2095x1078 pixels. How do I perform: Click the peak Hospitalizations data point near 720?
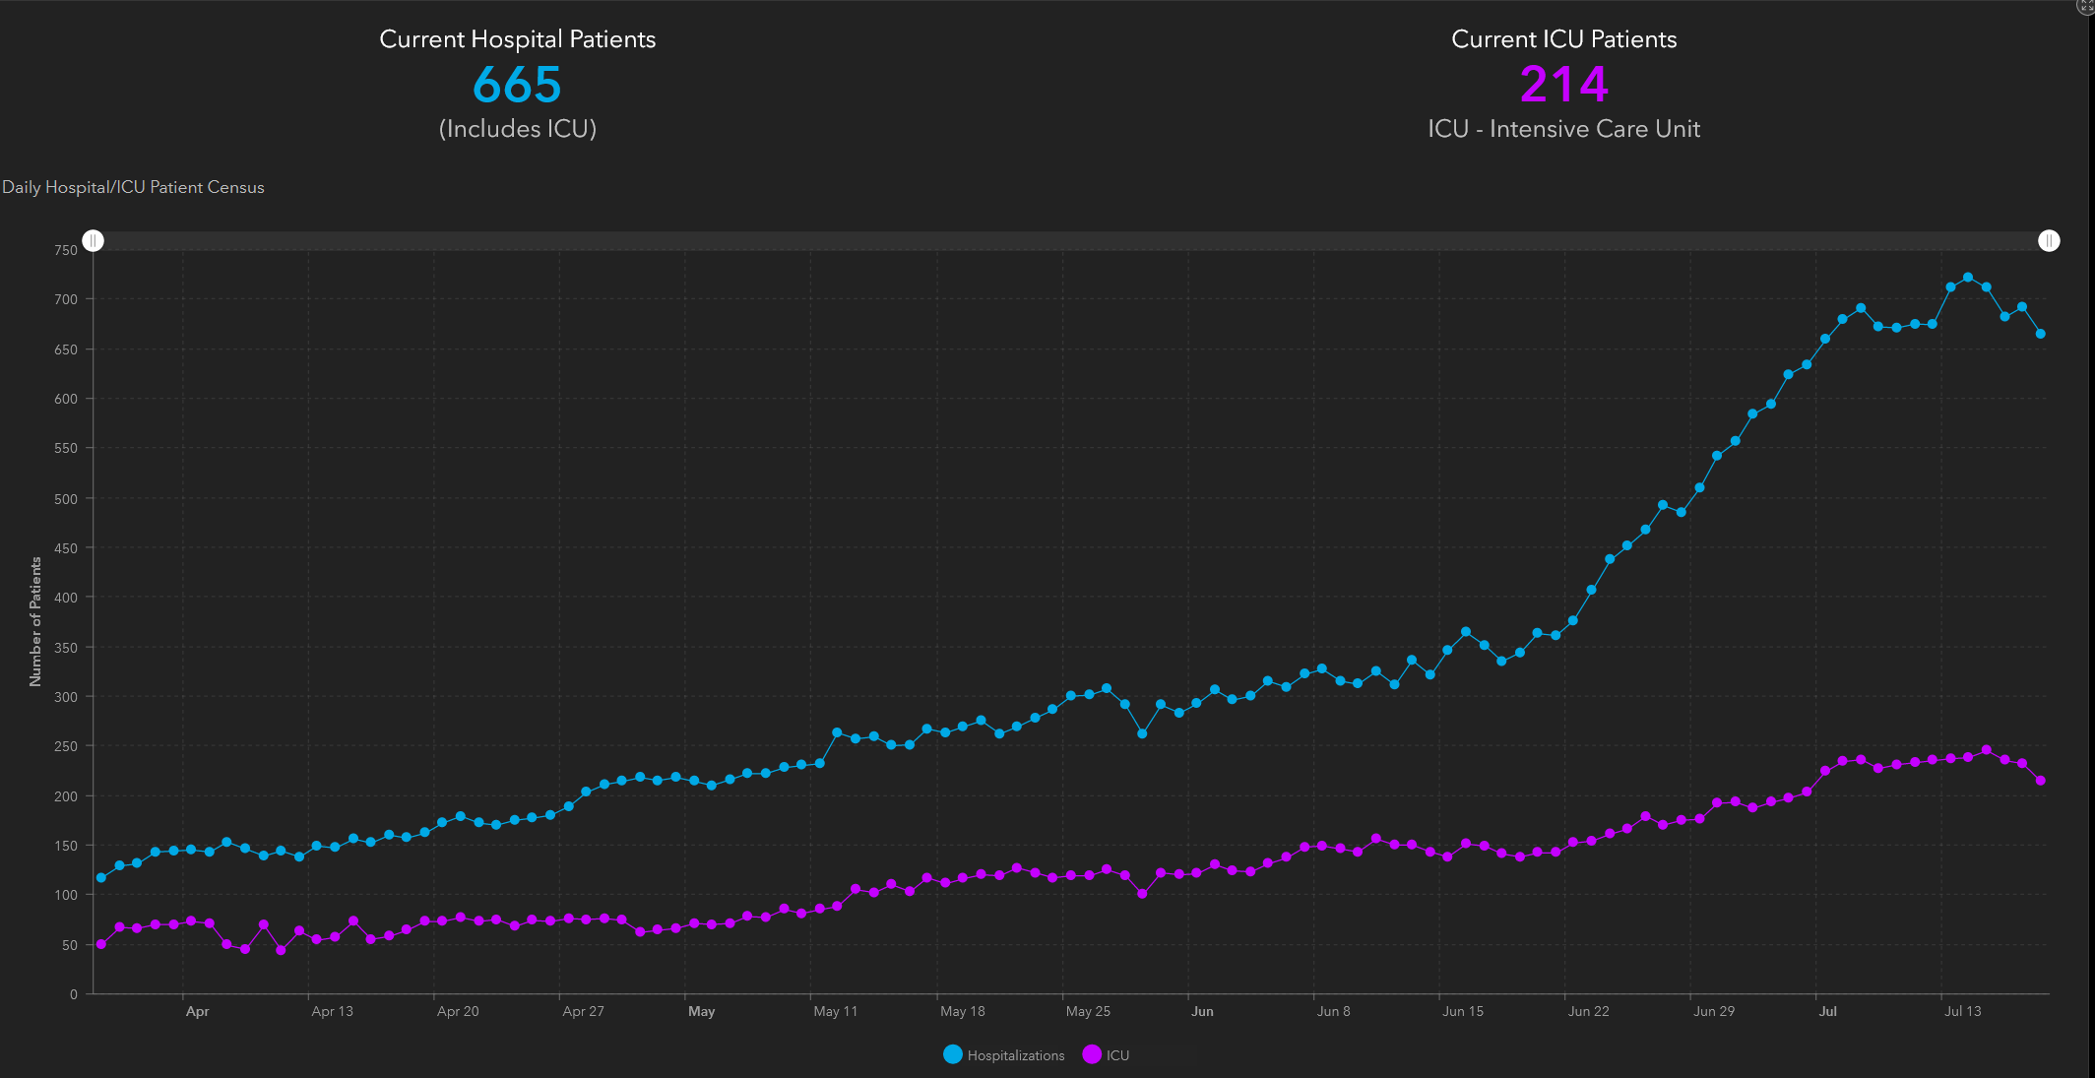tap(1968, 278)
